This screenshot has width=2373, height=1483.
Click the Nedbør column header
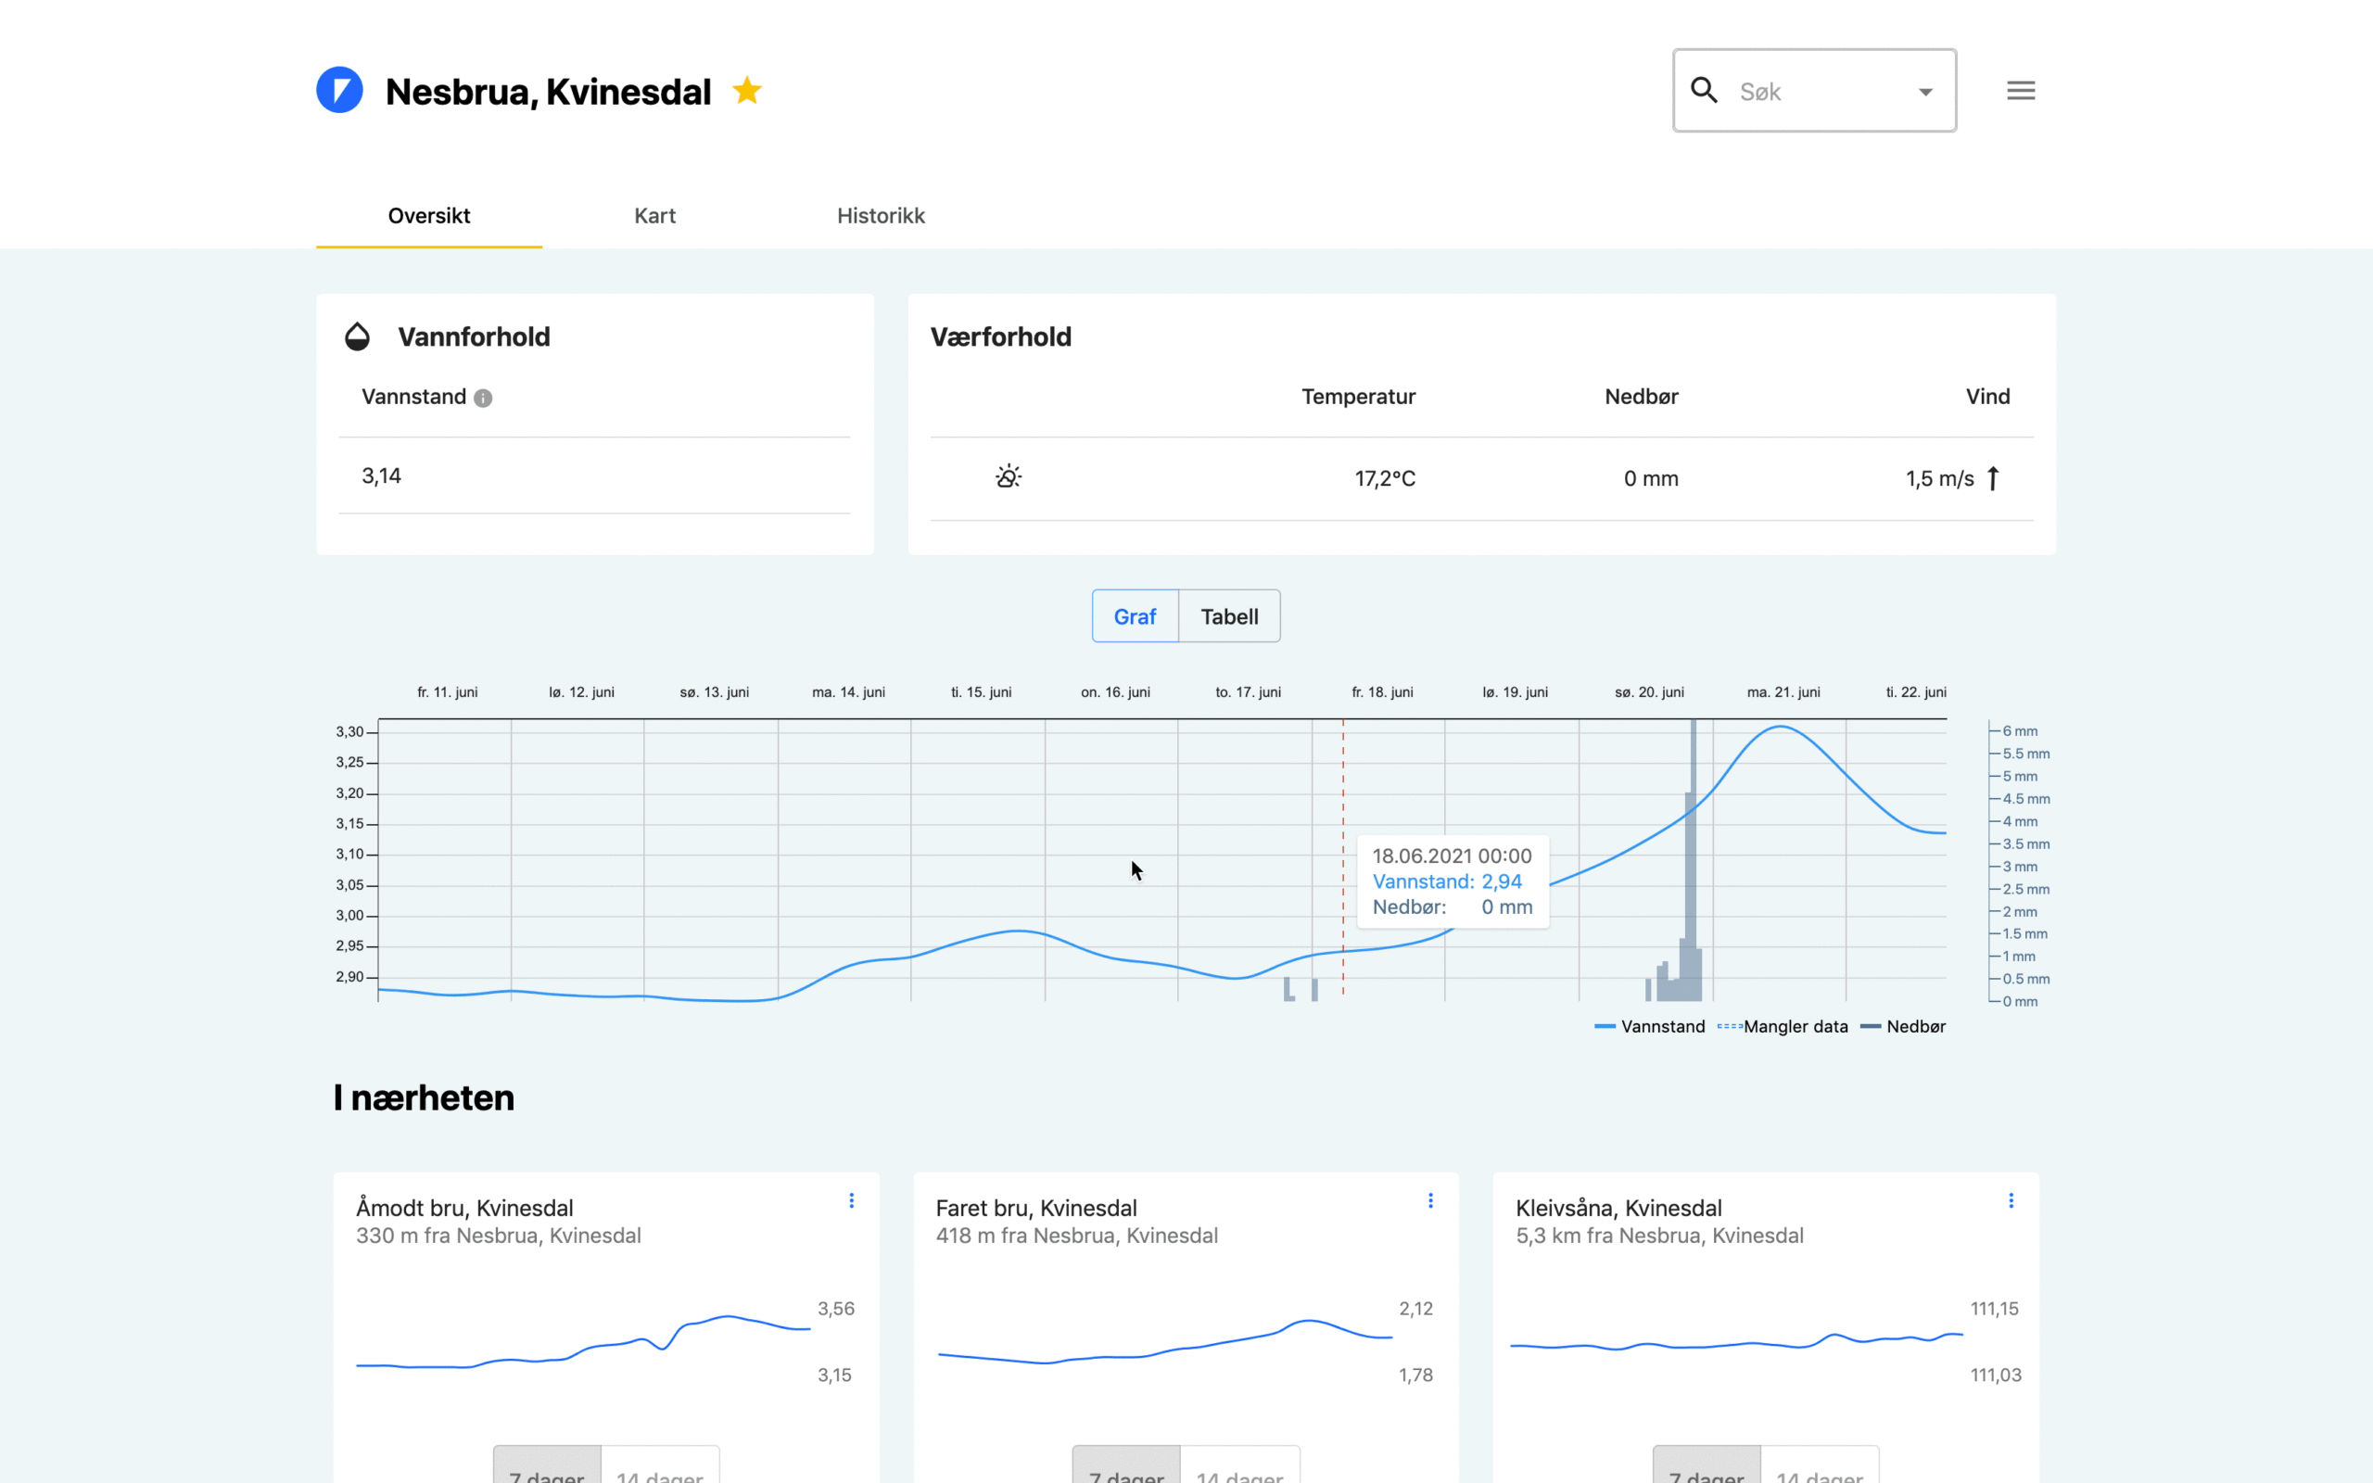coord(1642,397)
